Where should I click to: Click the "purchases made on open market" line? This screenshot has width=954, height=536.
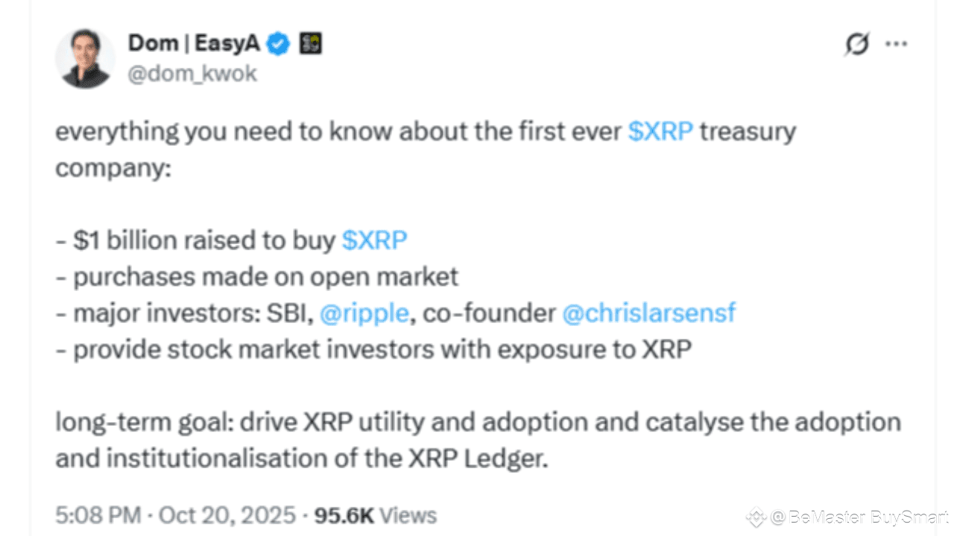click(257, 277)
